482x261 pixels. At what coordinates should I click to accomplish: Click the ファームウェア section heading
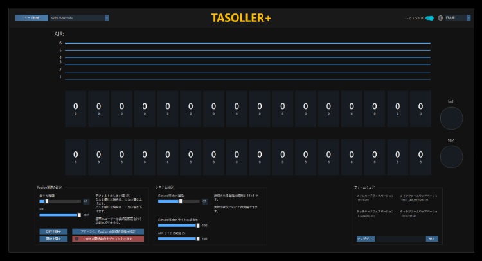point(364,187)
